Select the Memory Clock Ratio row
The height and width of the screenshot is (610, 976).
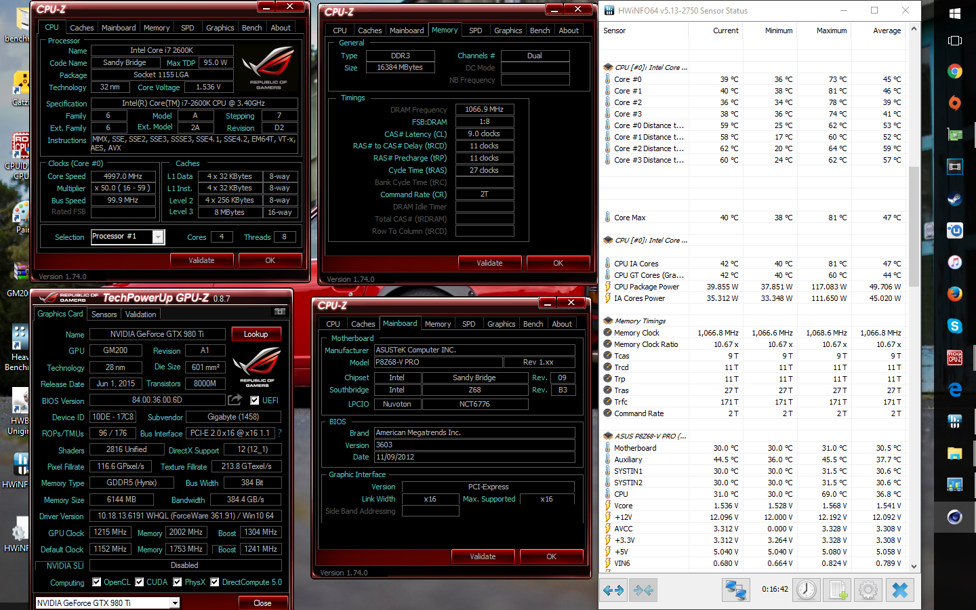[x=754, y=344]
